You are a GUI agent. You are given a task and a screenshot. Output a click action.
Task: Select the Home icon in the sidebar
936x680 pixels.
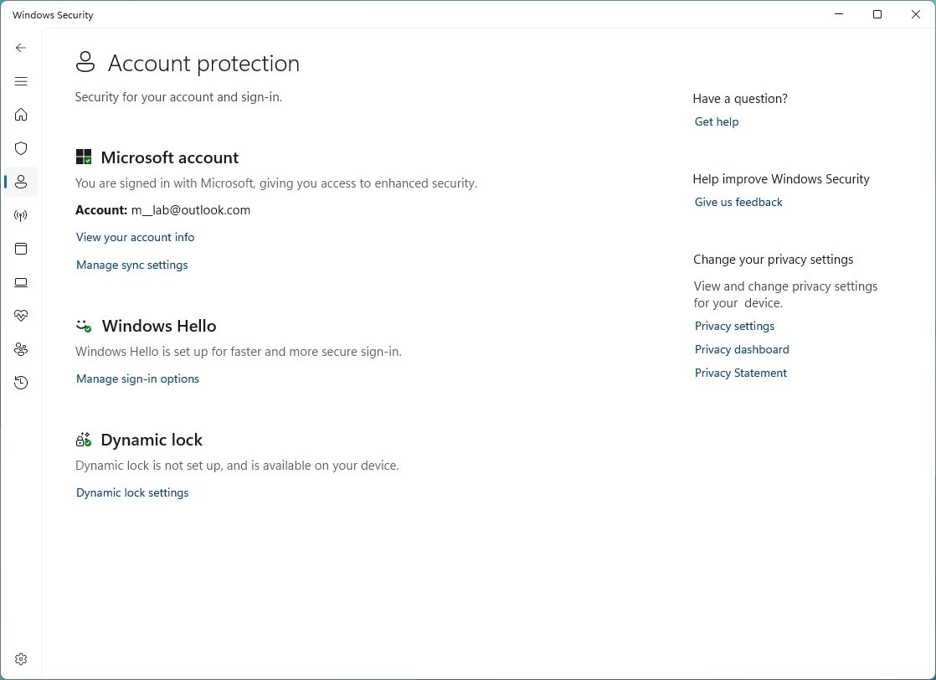[21, 115]
